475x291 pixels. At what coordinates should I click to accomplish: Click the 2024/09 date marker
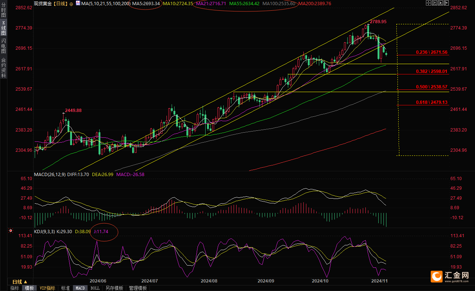pos(266,281)
